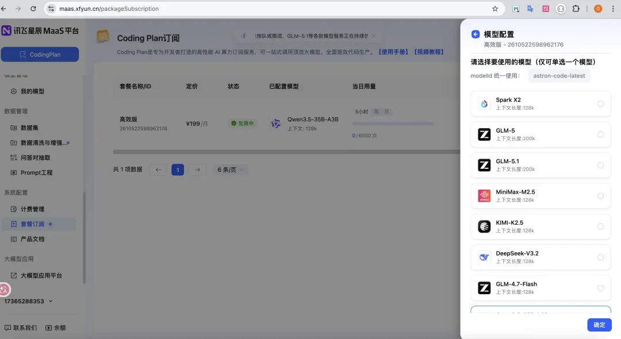Click the blue CodingPlan button
621x339 pixels.
pyautogui.click(x=40, y=55)
